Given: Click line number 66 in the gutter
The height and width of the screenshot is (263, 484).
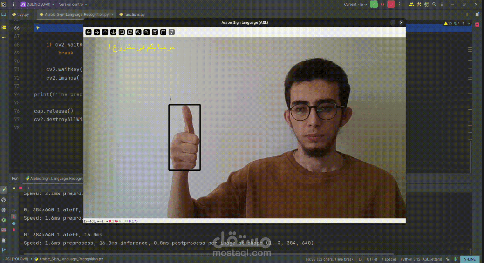Looking at the screenshot, I should 17,28.
